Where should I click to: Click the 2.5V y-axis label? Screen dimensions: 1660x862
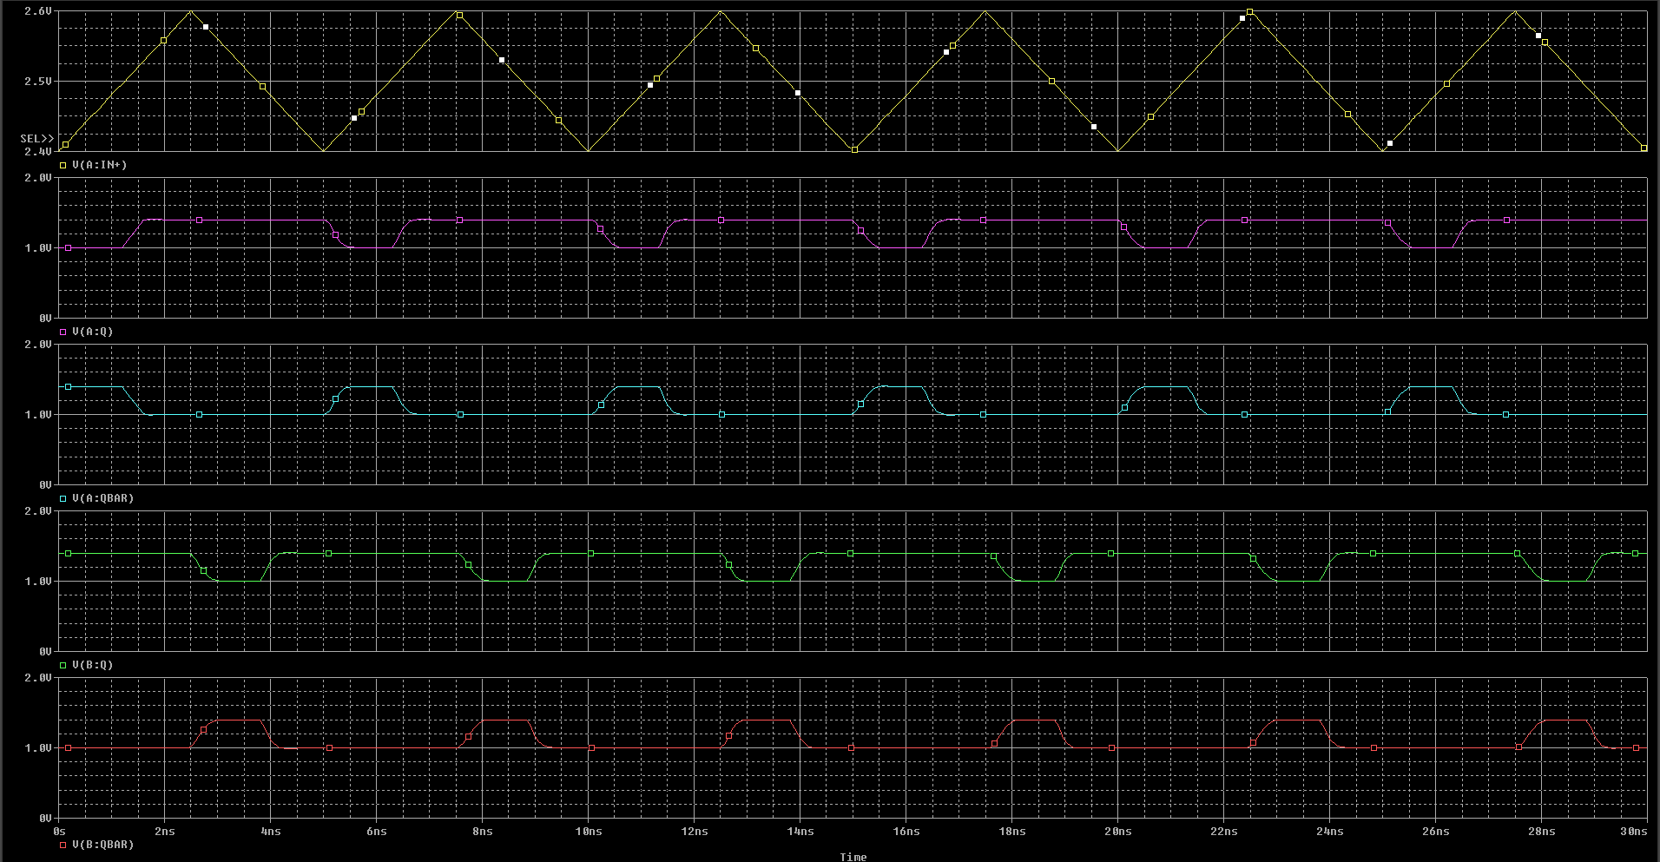pyautogui.click(x=38, y=82)
